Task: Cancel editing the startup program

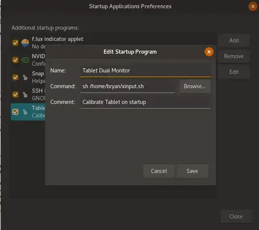Action: pos(159,171)
